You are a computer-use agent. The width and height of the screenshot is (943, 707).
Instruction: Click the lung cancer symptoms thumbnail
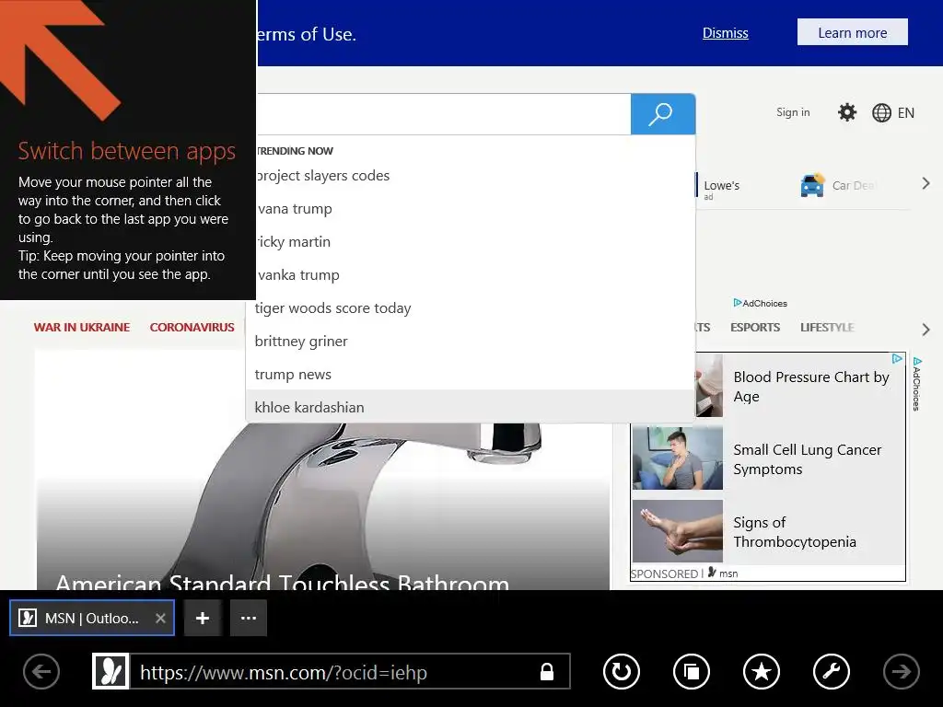(677, 458)
